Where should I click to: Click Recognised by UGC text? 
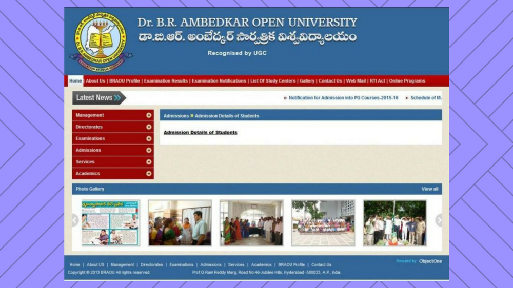pyautogui.click(x=237, y=53)
